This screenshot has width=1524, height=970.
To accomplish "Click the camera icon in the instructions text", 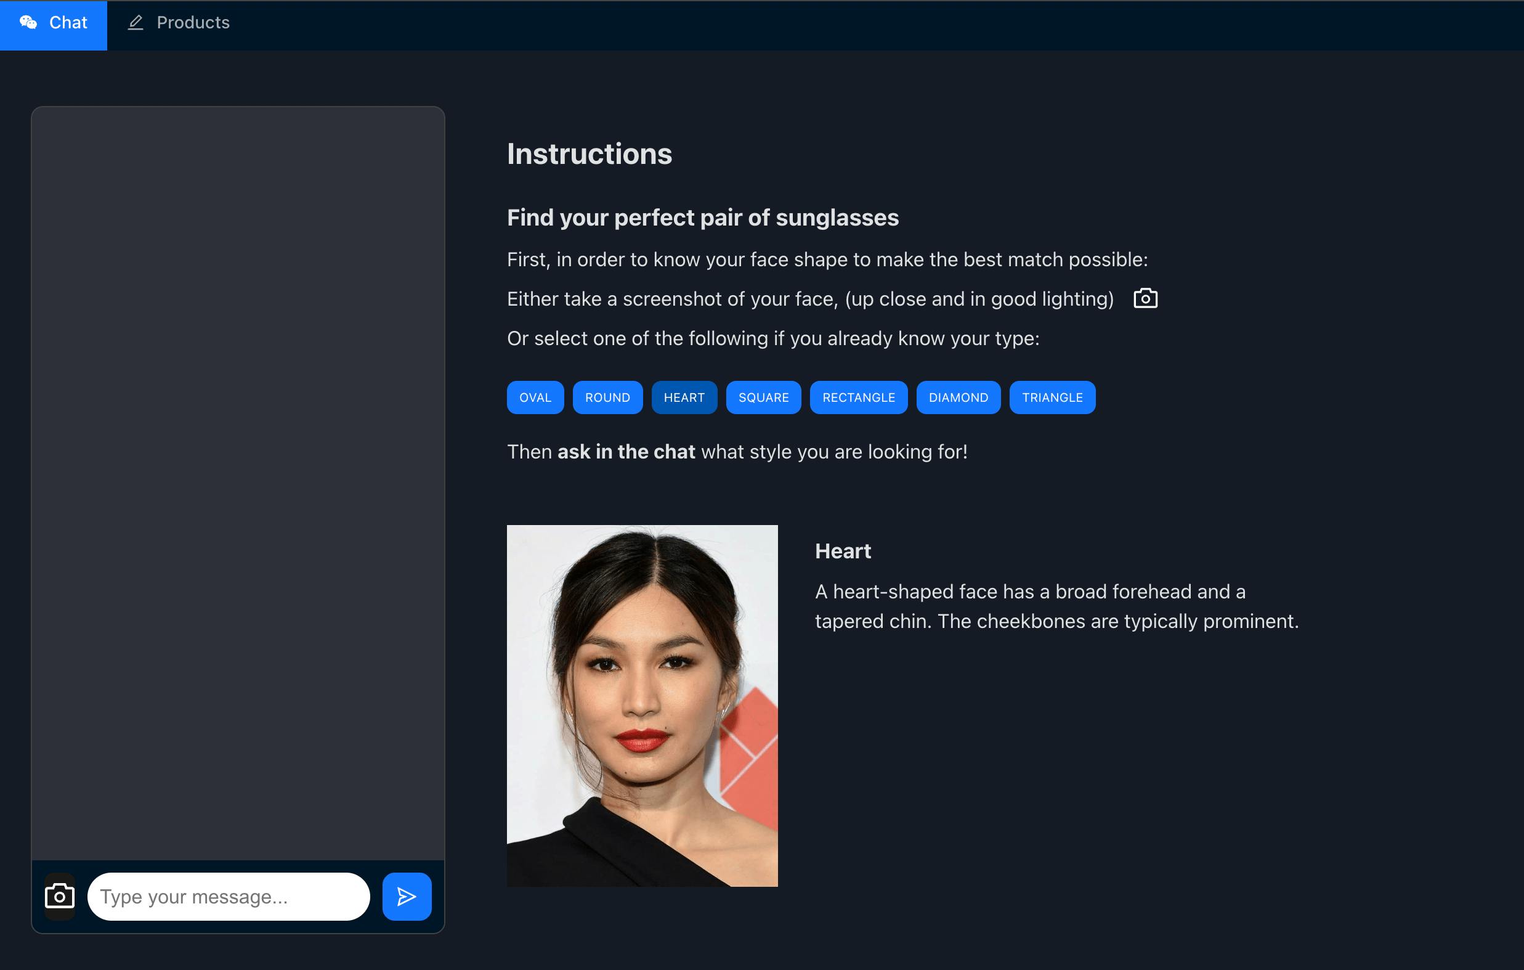I will 1145,298.
